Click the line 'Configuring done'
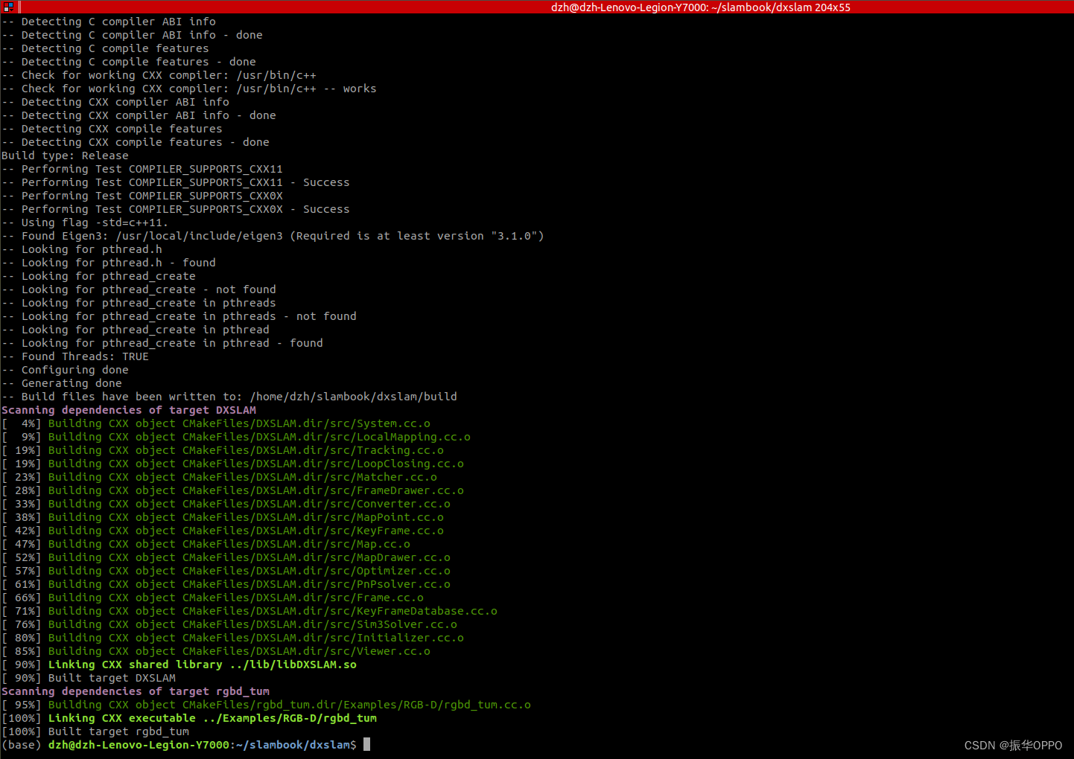Image resolution: width=1074 pixels, height=759 pixels. [x=65, y=370]
